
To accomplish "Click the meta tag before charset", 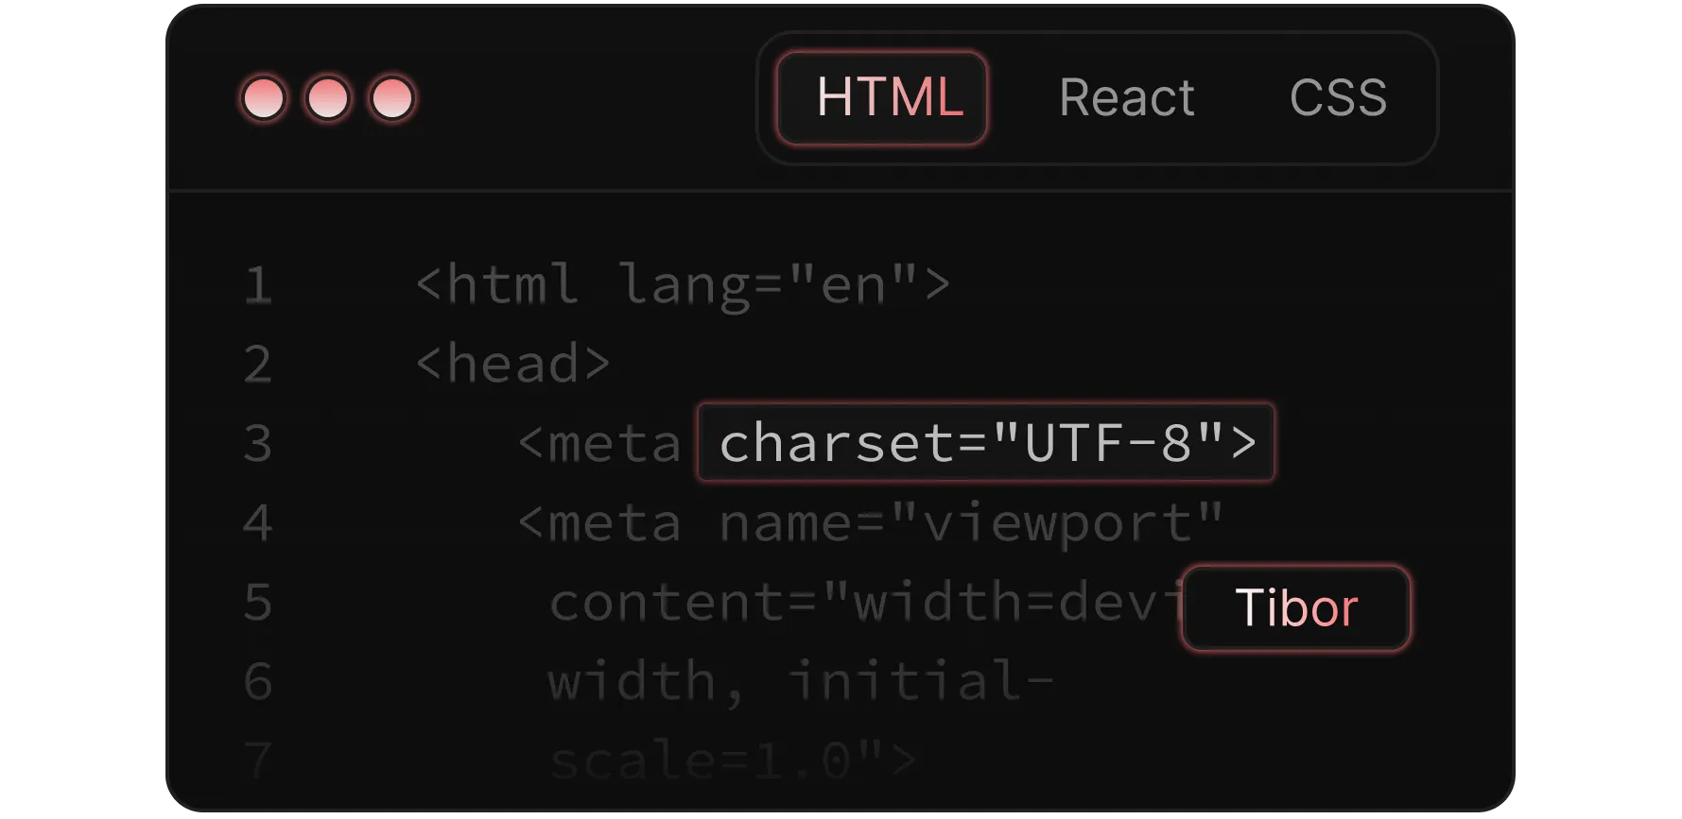I will (x=599, y=444).
